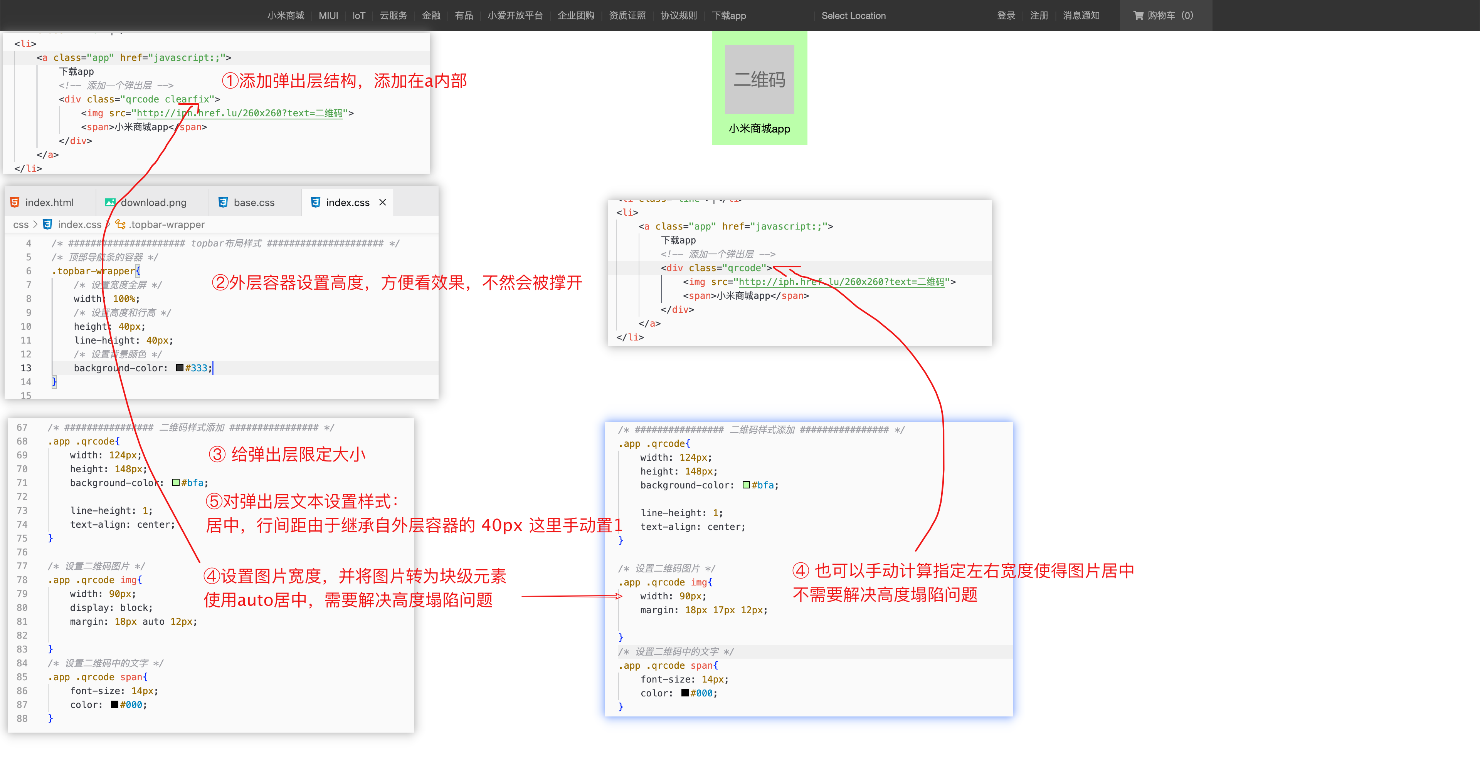1480x775 pixels.
Task: Click index.css in the breadcrumb
Action: tap(79, 225)
